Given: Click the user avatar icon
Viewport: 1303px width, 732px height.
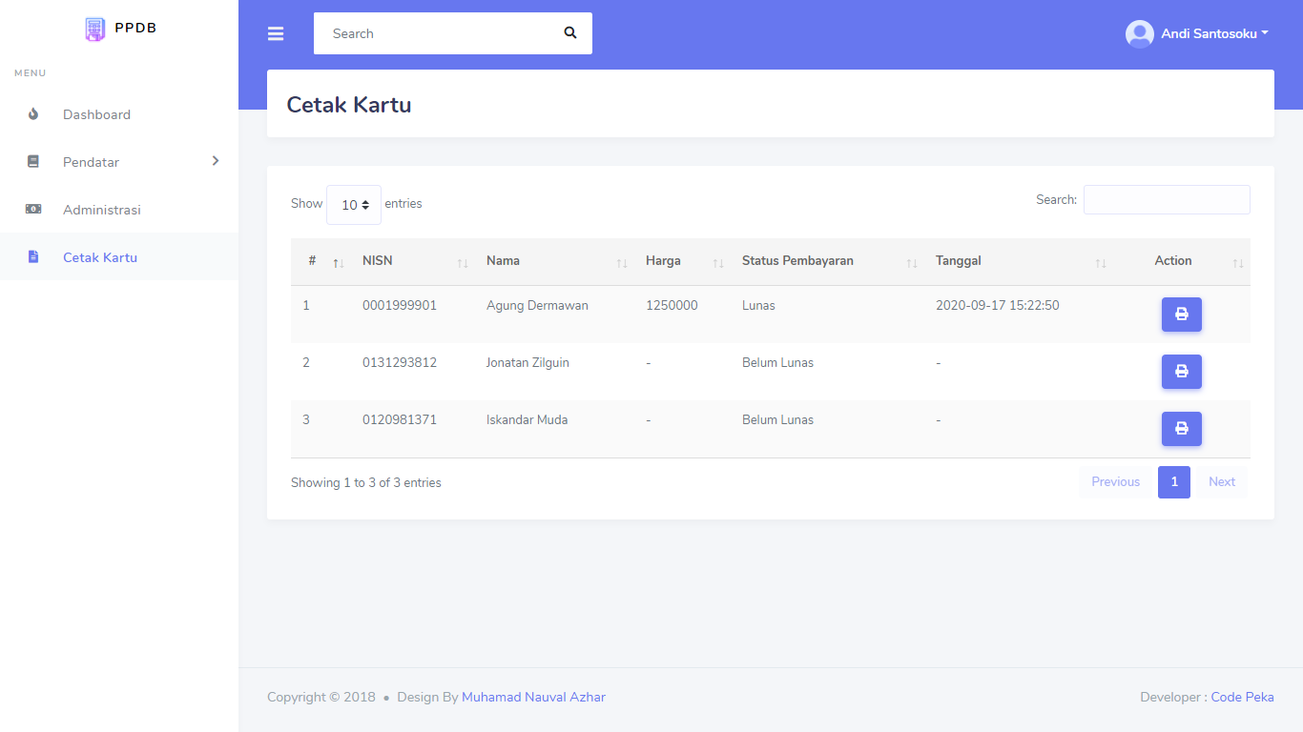Looking at the screenshot, I should tap(1140, 34).
